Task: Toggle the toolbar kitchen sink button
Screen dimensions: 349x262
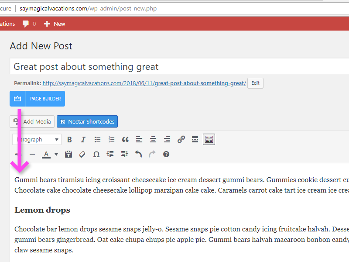Action: point(209,139)
